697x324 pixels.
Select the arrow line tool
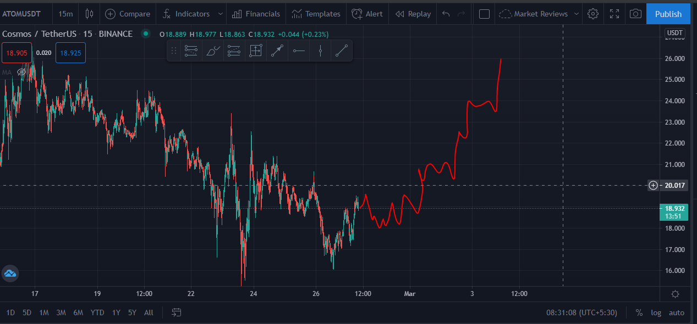pyautogui.click(x=277, y=51)
